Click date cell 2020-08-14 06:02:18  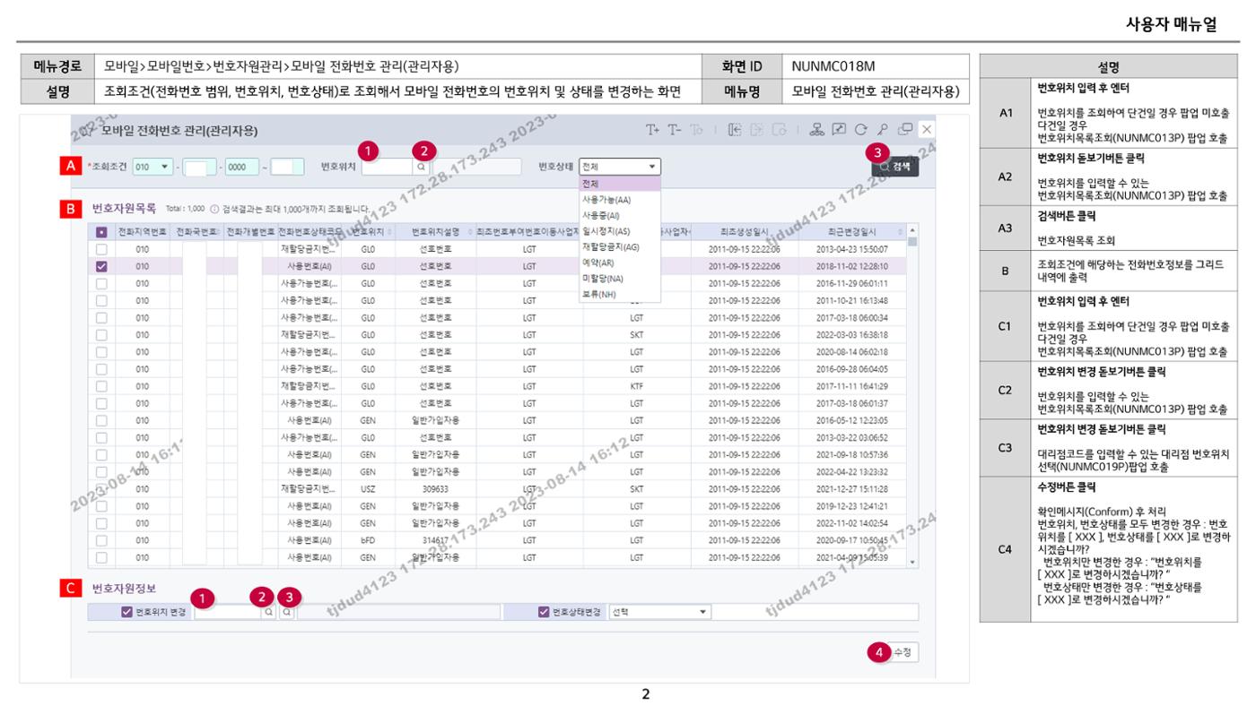[x=852, y=352]
